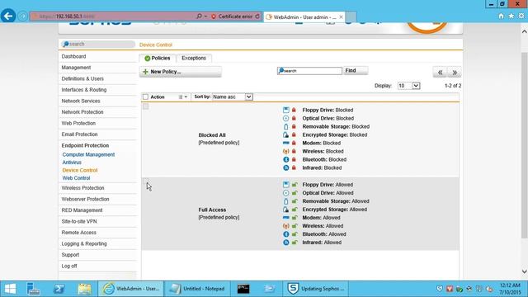Click the red lock beside Floppy Drive: Blocked
Screen dimensions: 528x297
pyautogui.click(x=294, y=110)
